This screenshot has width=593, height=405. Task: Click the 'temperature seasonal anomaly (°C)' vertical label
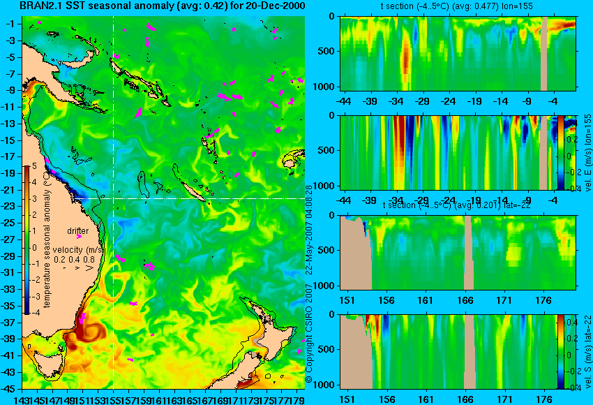(47, 240)
